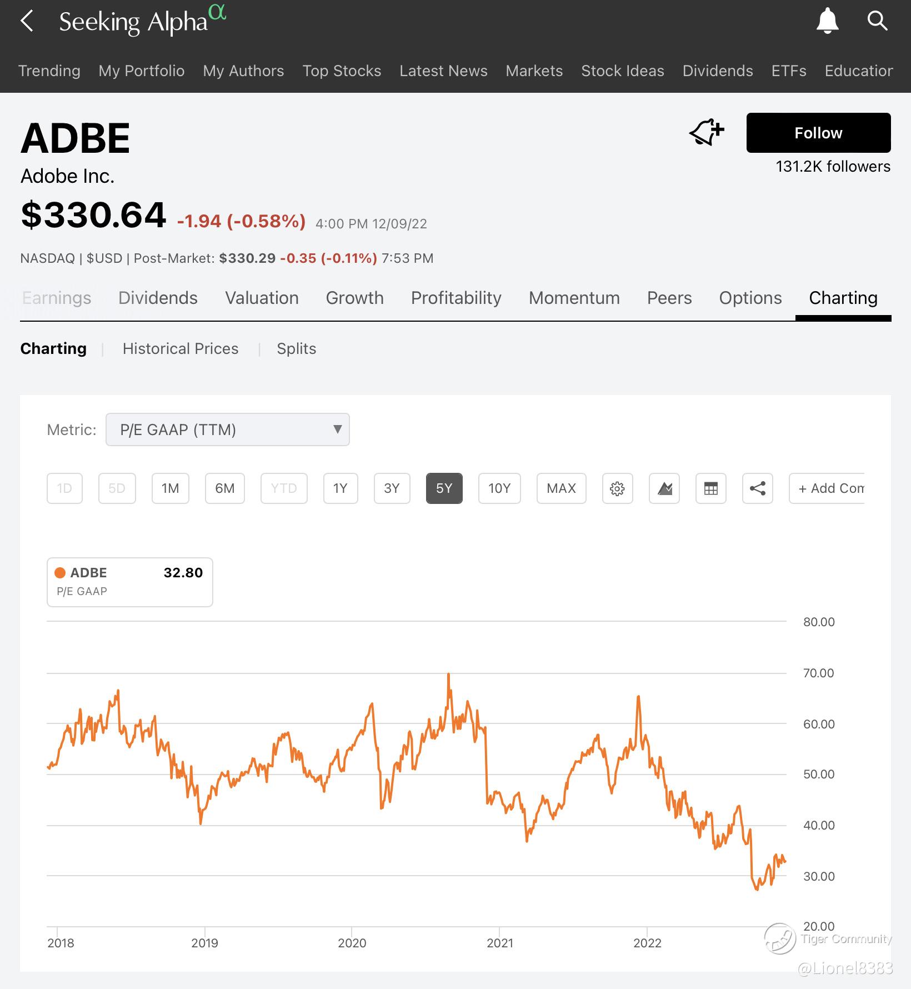This screenshot has width=911, height=989.
Task: Open chart settings gear
Action: click(617, 488)
